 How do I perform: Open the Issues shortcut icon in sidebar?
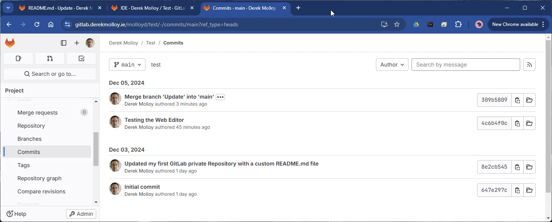coord(18,58)
